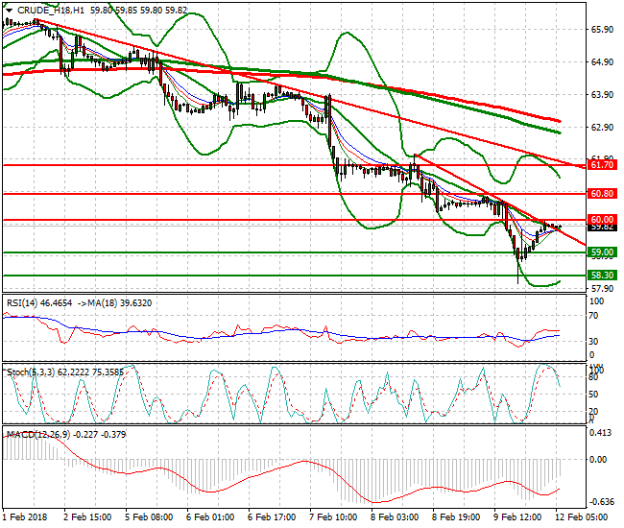Screen dimensions: 624x528
Task: Select the red 61.70 price level tag
Action: pyautogui.click(x=601, y=165)
